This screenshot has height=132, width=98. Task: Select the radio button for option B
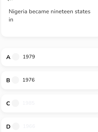(15, 80)
